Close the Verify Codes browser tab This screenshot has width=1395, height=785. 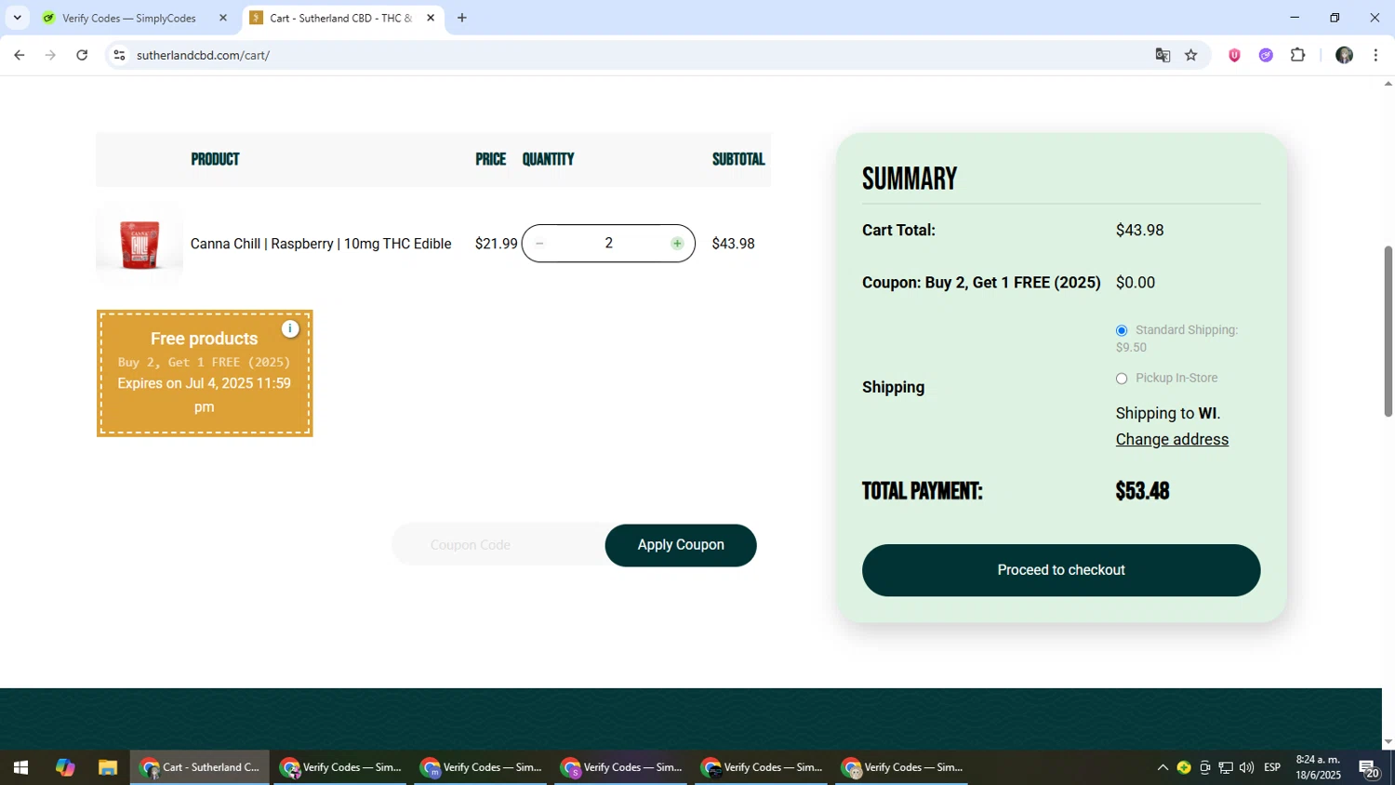pyautogui.click(x=223, y=18)
